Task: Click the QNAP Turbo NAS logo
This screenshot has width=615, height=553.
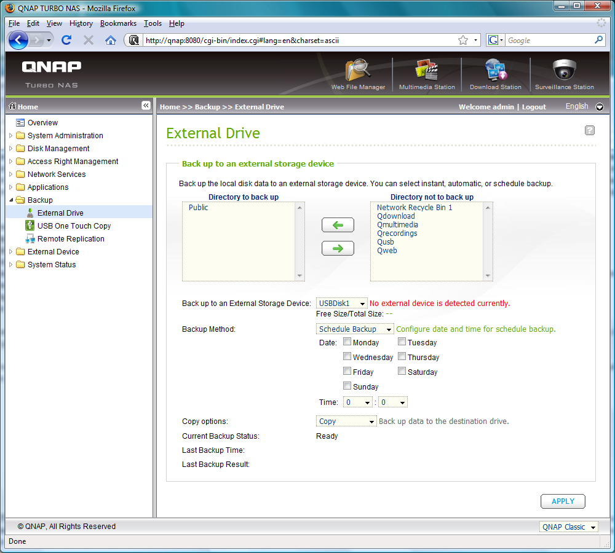Action: [52, 74]
